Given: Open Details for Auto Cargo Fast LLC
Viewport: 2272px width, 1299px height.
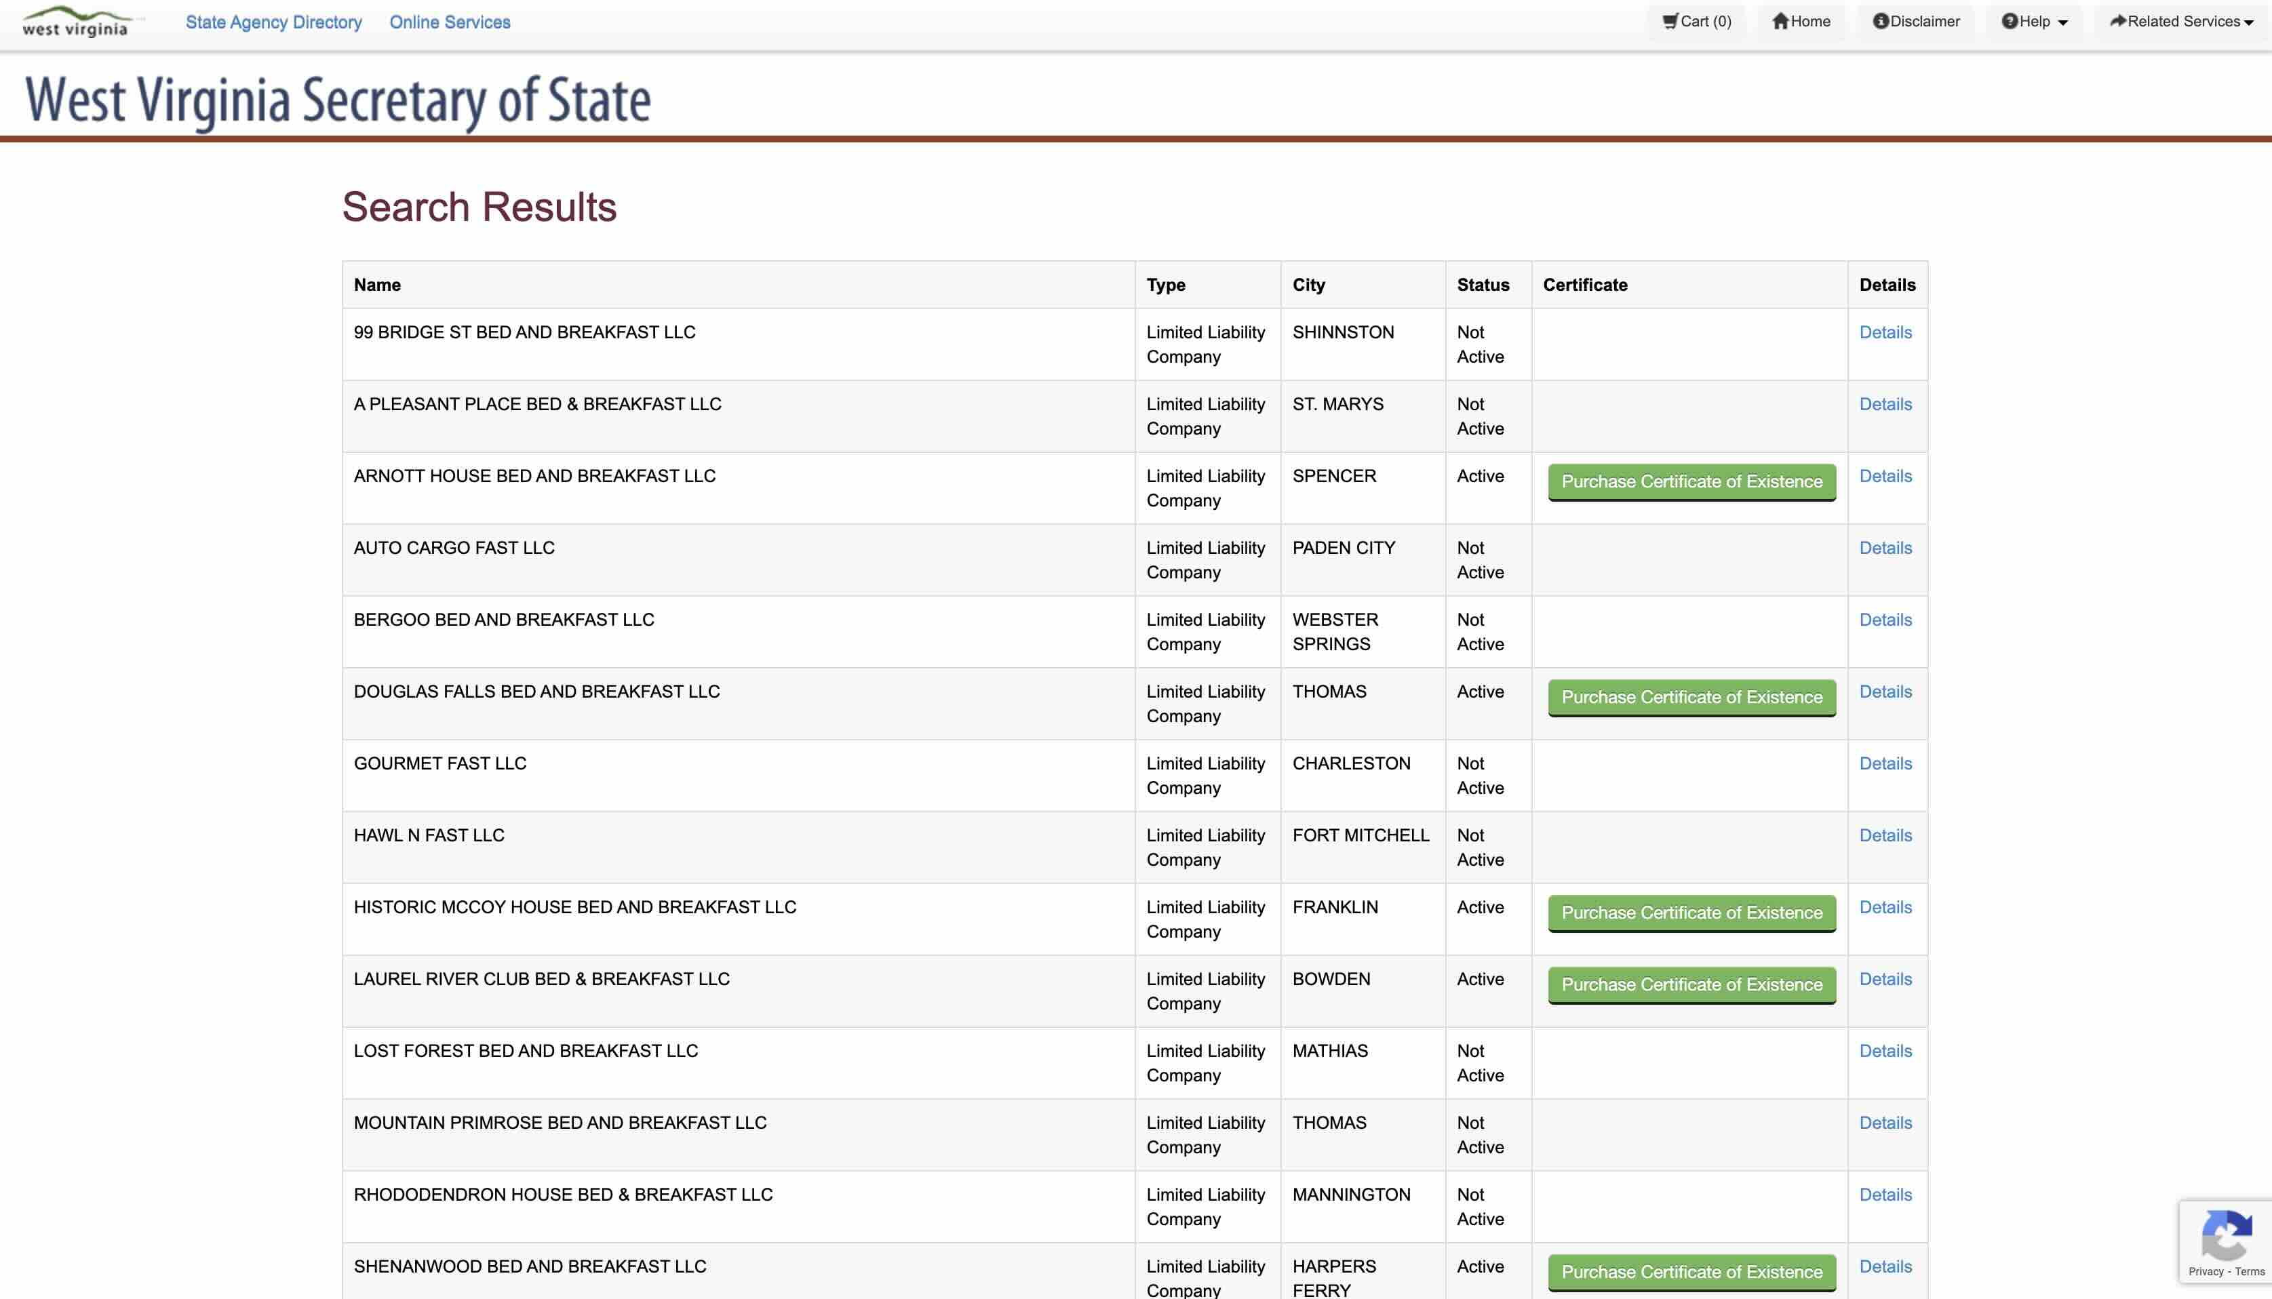Looking at the screenshot, I should click(x=1885, y=548).
